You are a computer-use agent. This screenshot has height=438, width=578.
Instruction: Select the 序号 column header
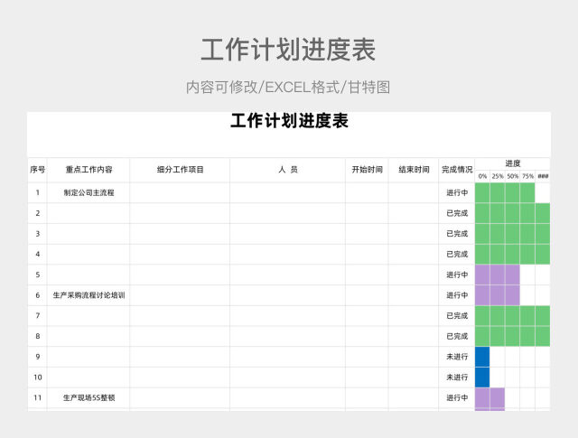tap(37, 170)
